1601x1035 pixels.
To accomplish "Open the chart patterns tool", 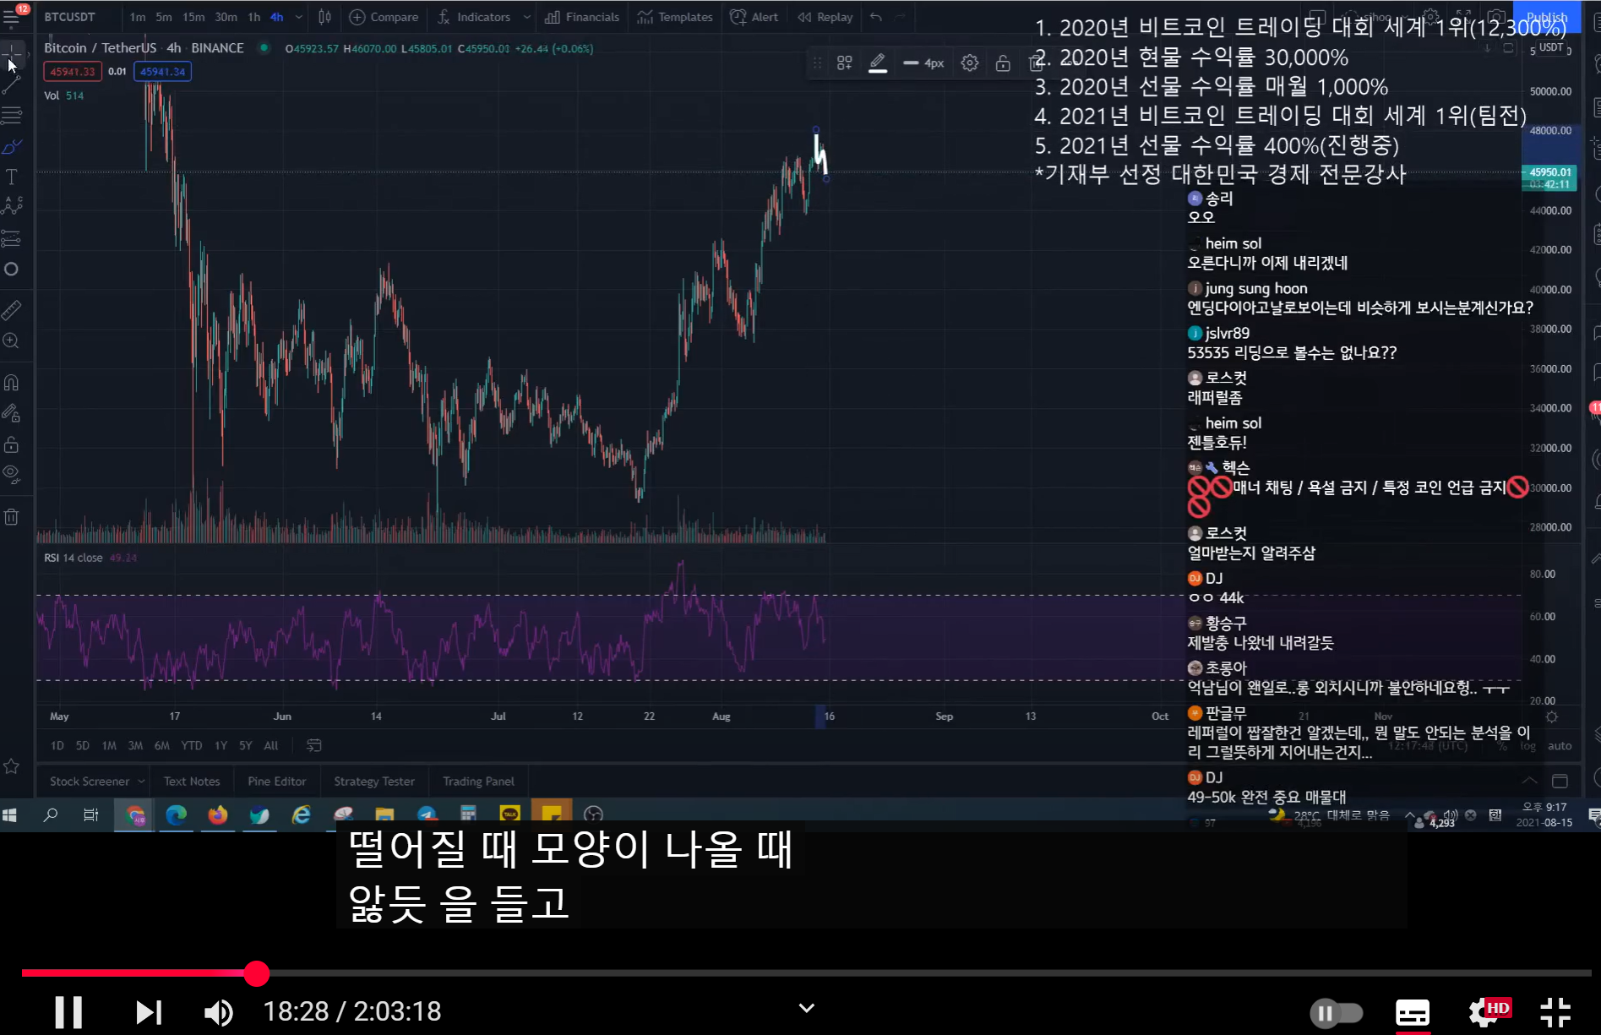I will [12, 207].
